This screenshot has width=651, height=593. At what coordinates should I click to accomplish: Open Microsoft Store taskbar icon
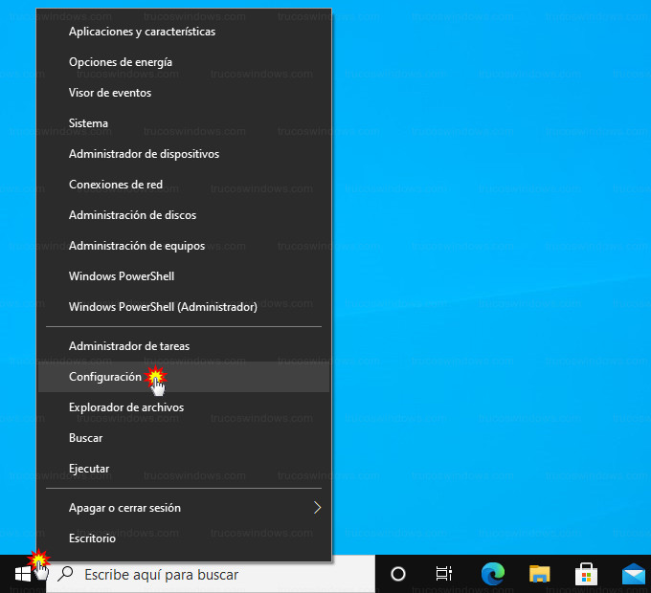[586, 574]
